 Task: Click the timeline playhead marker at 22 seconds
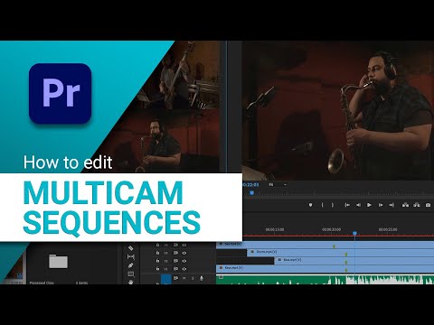click(x=354, y=233)
